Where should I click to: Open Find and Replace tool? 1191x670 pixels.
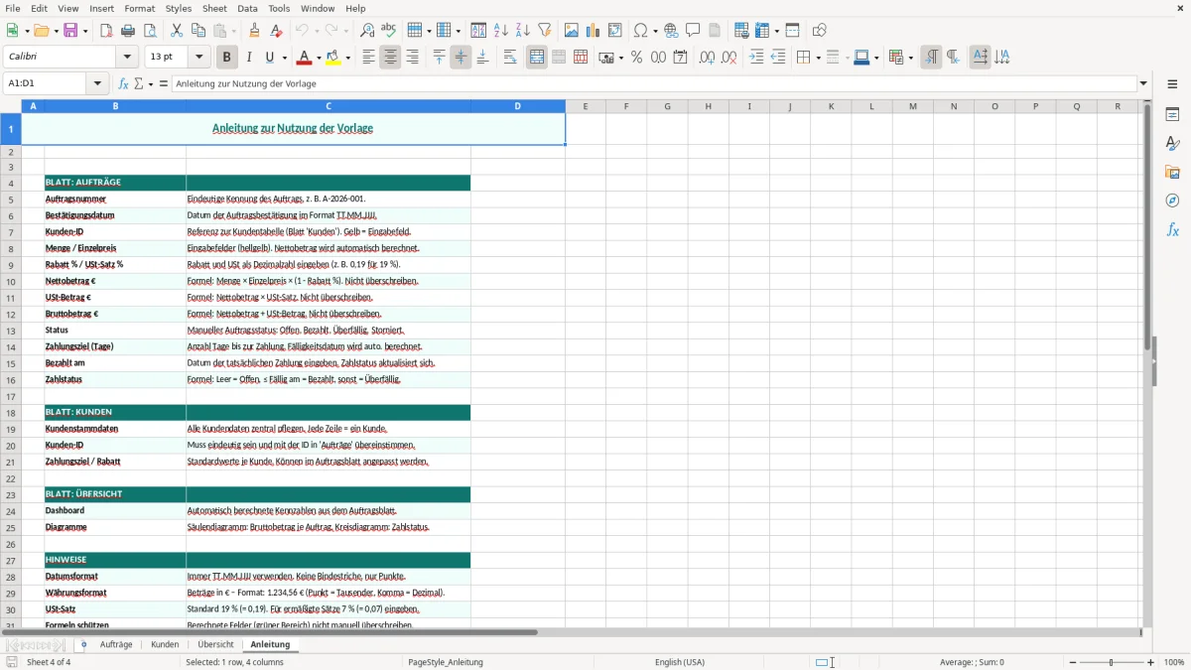pyautogui.click(x=367, y=31)
